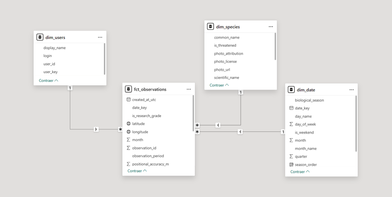Collapse the fct_observations table with Contraer
392x197 pixels.
click(x=137, y=171)
